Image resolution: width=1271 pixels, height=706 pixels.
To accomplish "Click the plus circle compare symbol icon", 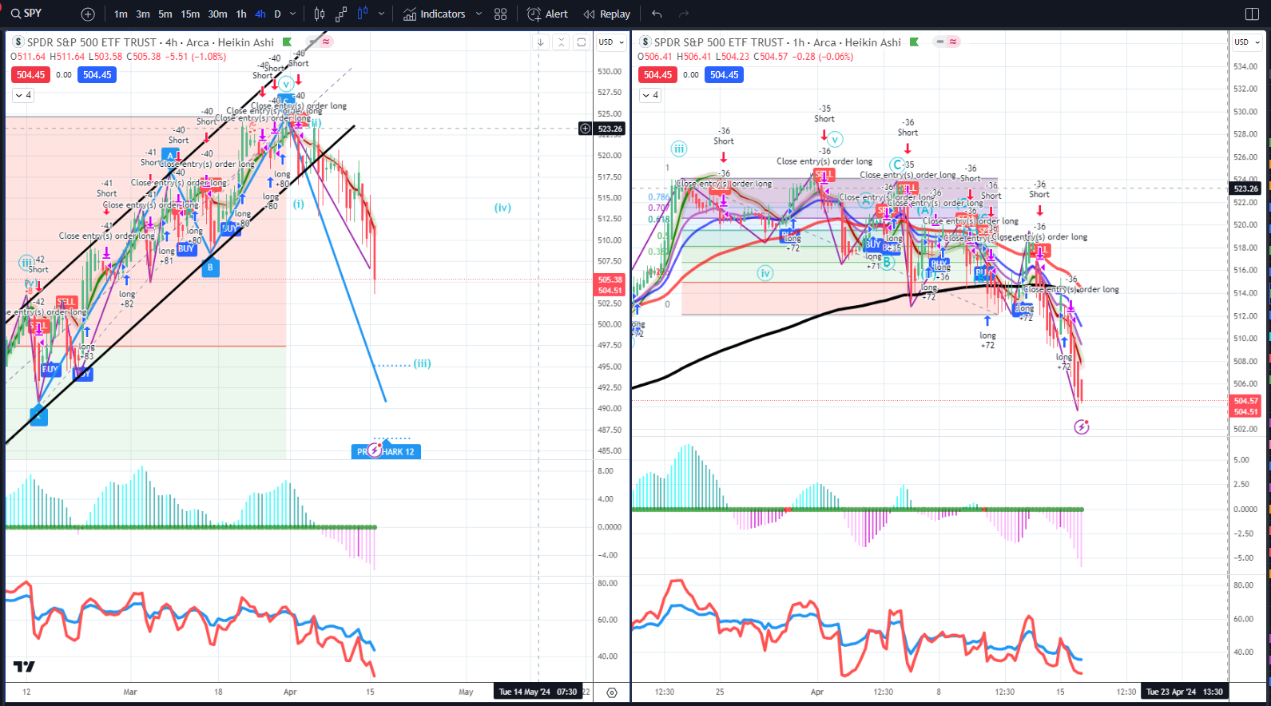I will (88, 14).
